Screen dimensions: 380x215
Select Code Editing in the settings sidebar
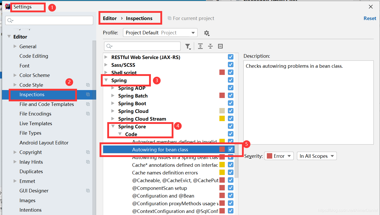34,56
